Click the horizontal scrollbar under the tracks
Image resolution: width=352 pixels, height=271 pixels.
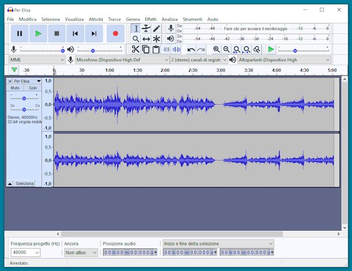172,234
